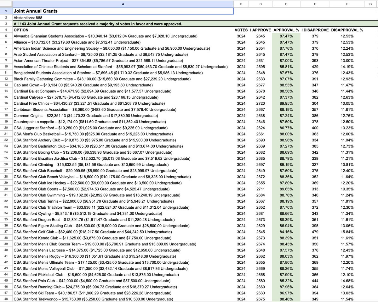
Task: Click approval value 89.19% in Climbing row
Action: click(286, 165)
